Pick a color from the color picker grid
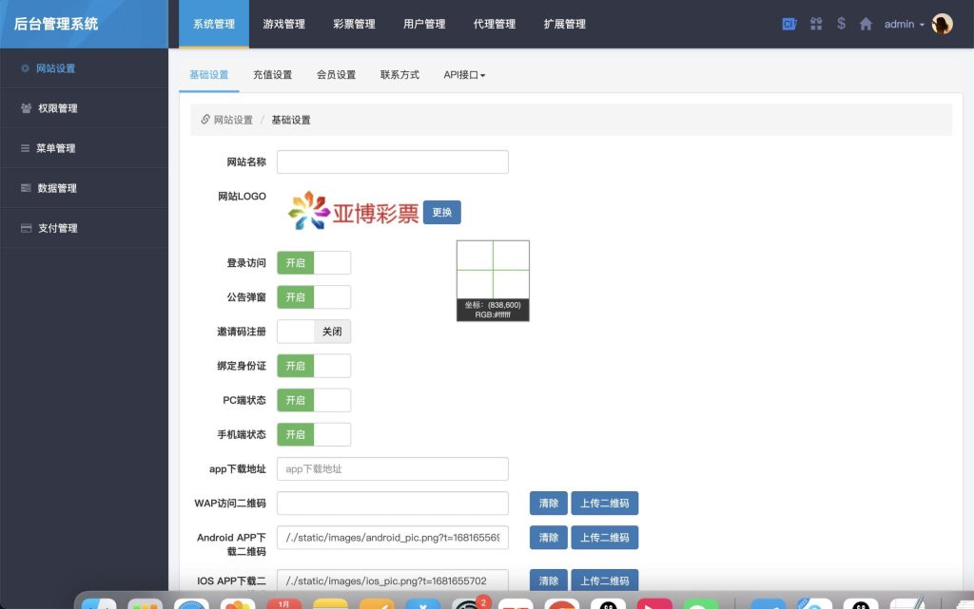974x609 pixels. tap(493, 266)
